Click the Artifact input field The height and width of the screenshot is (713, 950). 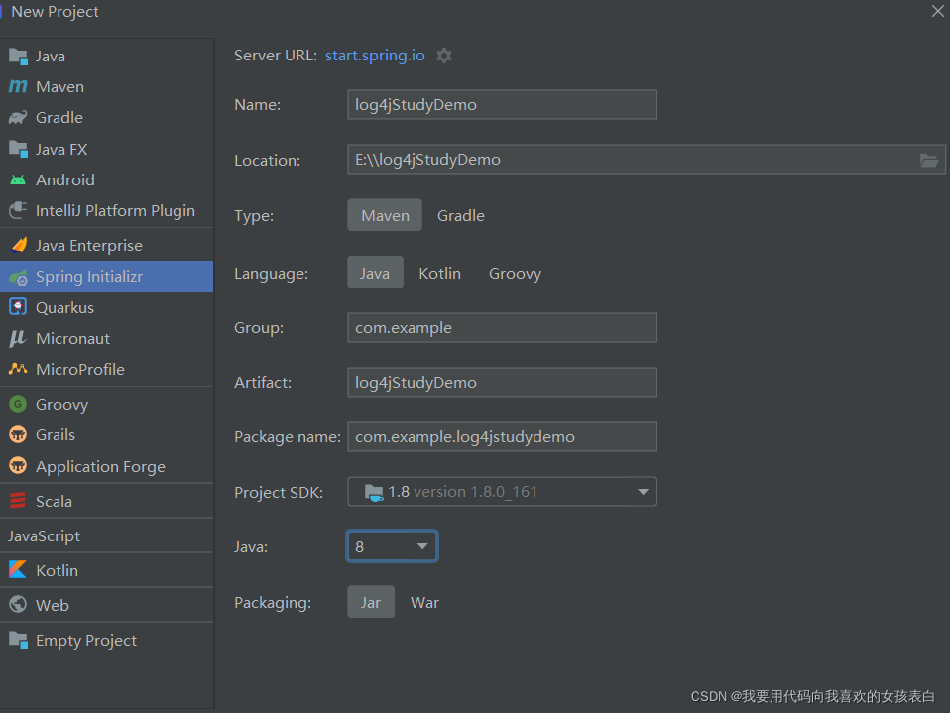pos(502,382)
